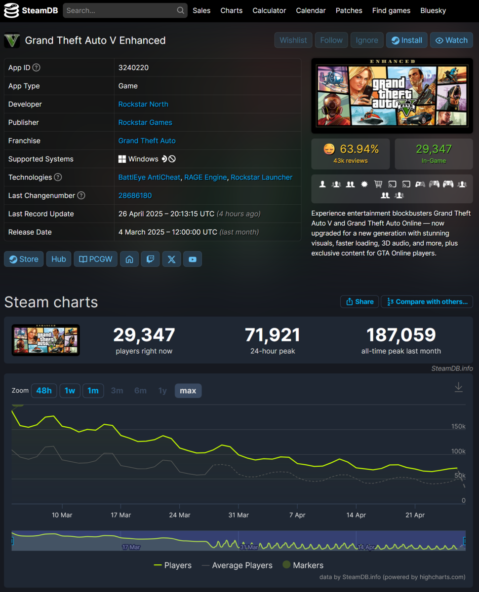
Task: Set chart zoom to 1w
Action: click(70, 391)
